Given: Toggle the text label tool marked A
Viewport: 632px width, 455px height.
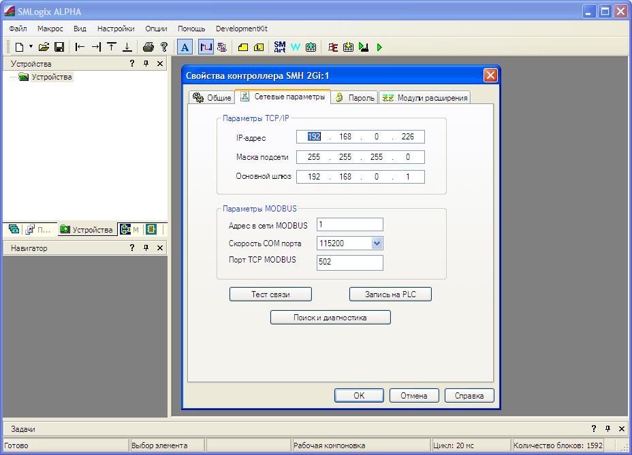Looking at the screenshot, I should click(185, 47).
